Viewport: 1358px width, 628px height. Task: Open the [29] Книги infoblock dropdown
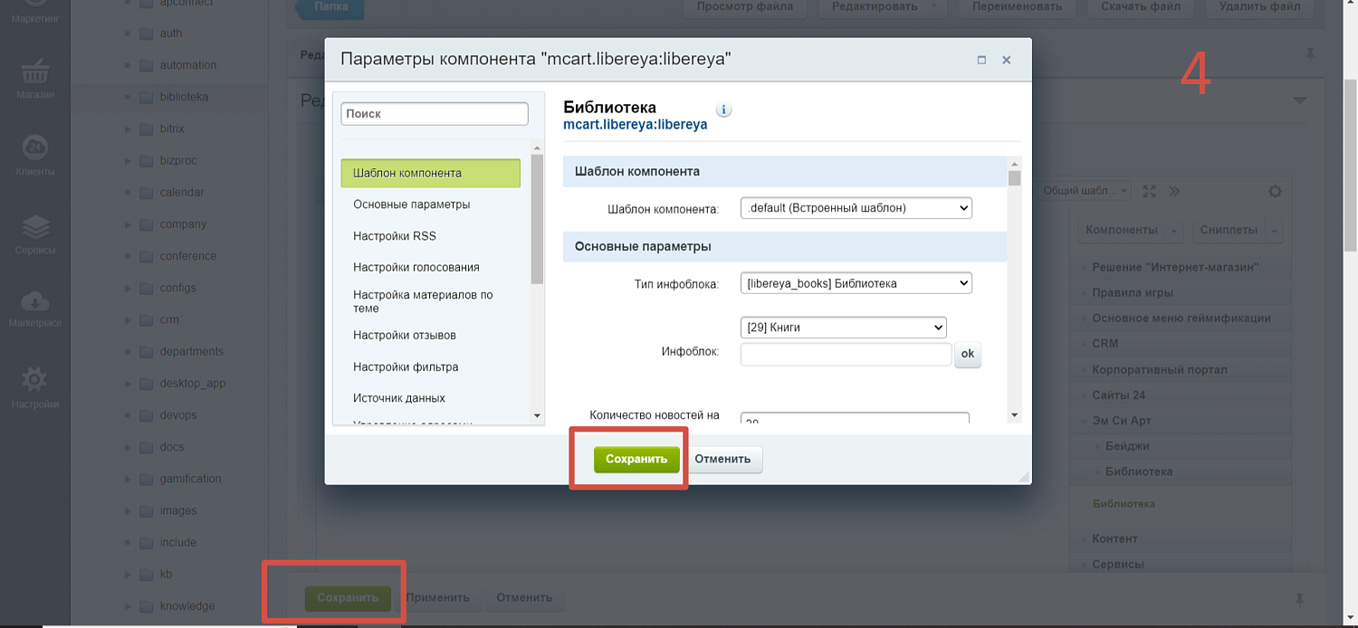coord(843,328)
